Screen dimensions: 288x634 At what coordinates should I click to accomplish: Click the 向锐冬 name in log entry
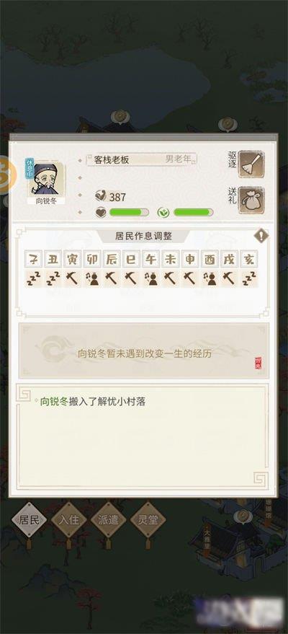pyautogui.click(x=55, y=402)
